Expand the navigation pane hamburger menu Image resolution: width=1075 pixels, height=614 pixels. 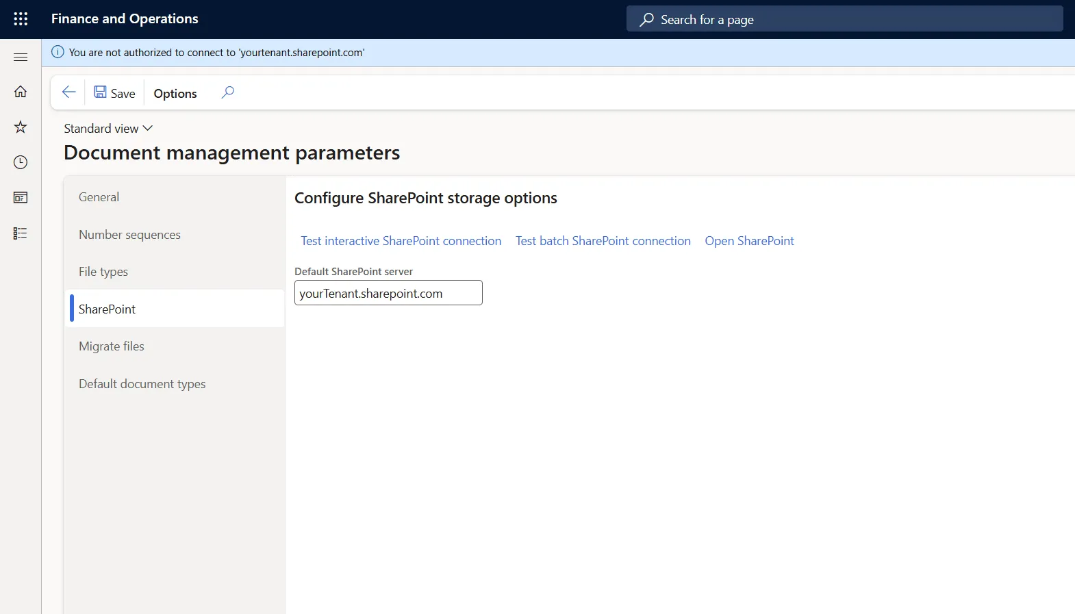[x=21, y=57]
